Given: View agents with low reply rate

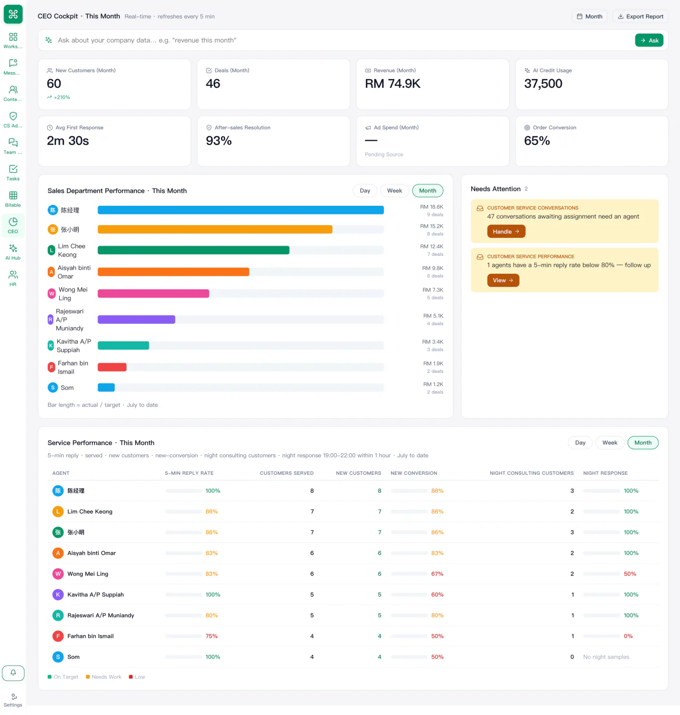Looking at the screenshot, I should [x=503, y=281].
